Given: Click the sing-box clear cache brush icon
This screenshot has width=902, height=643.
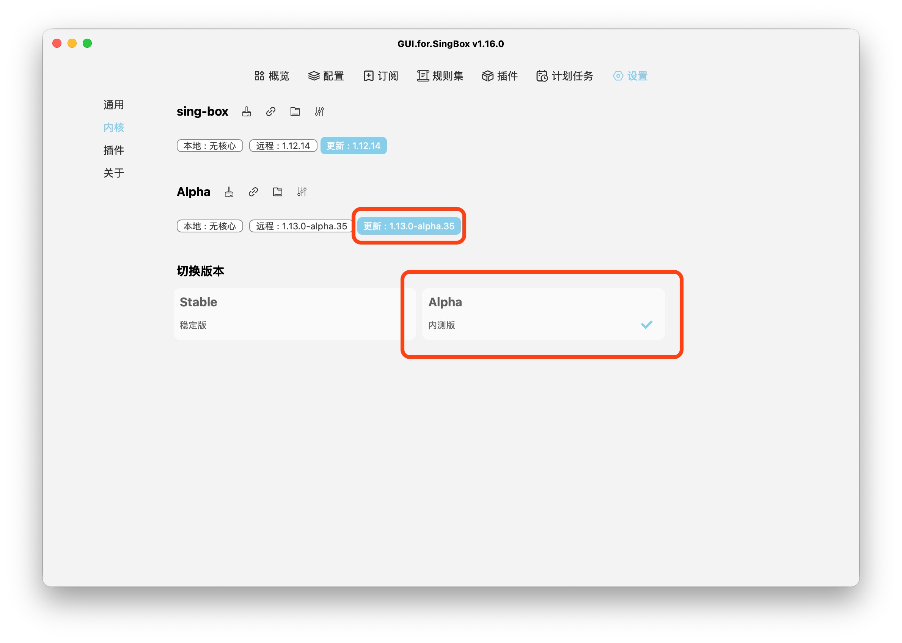Looking at the screenshot, I should tap(247, 112).
